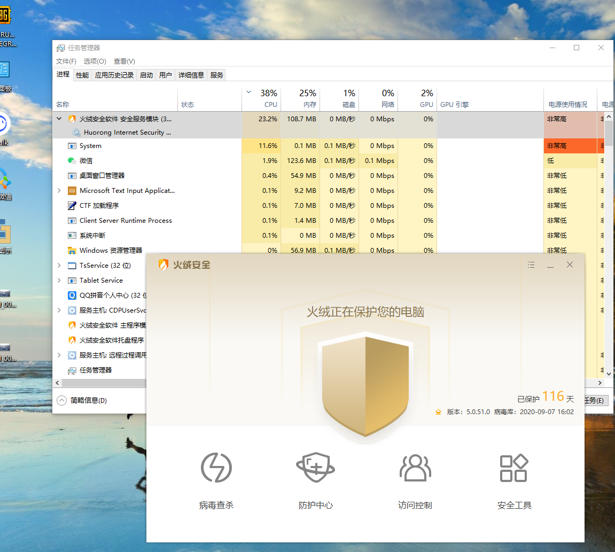Click the large gold shield graphic
The width and height of the screenshot is (615, 552).
[365, 386]
